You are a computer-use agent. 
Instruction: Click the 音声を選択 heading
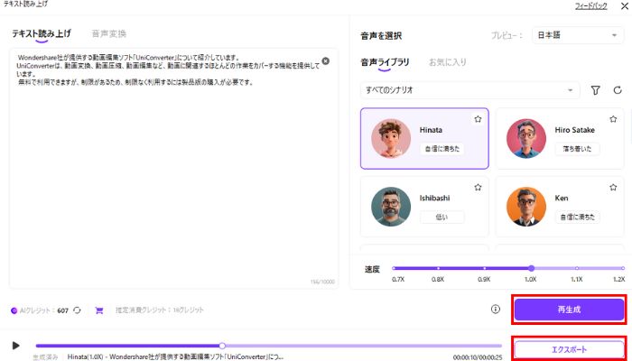pos(381,36)
